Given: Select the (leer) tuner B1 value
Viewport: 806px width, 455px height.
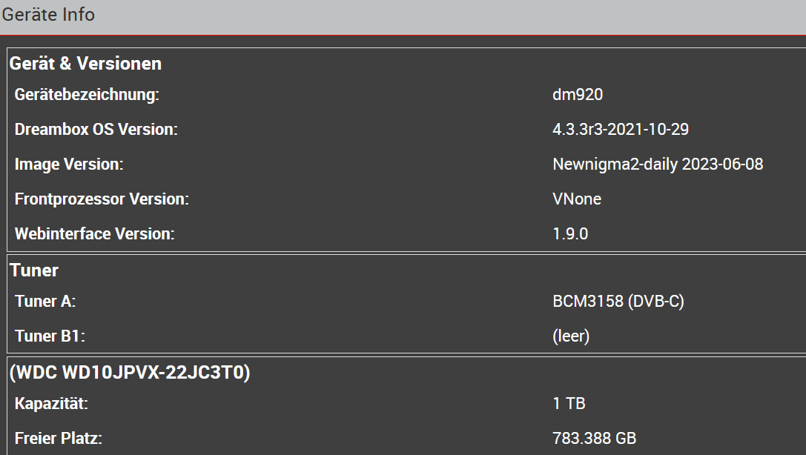Looking at the screenshot, I should (571, 336).
